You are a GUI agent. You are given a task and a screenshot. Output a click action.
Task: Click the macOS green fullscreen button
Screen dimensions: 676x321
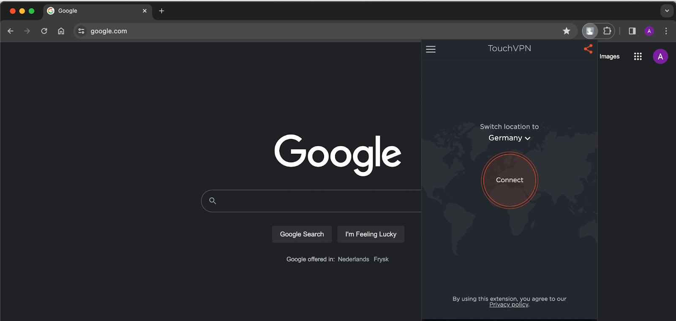click(x=31, y=11)
